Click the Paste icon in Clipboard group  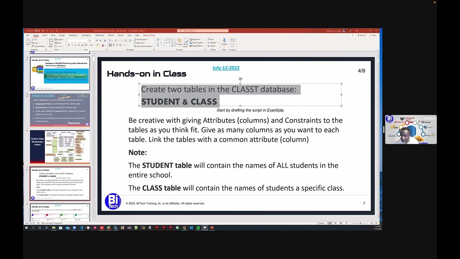(x=28, y=41)
